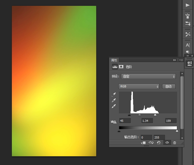The height and width of the screenshot is (165, 194).
Task: Open the Brush settings panel icon
Action: point(188,23)
